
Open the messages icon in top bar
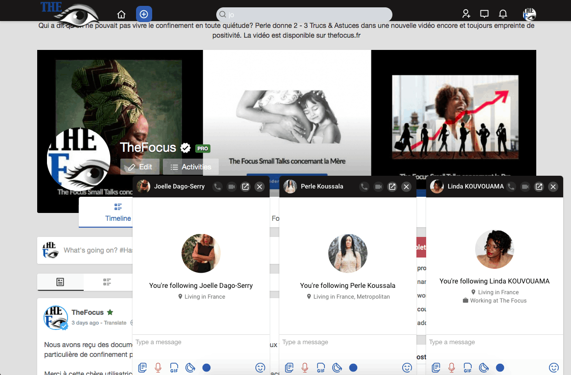click(484, 14)
